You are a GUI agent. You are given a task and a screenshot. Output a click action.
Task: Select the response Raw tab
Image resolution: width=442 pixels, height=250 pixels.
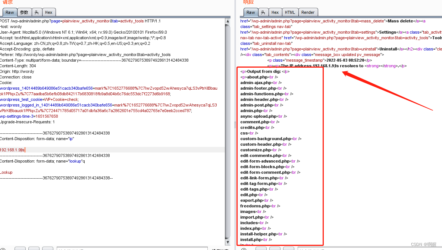251,12
